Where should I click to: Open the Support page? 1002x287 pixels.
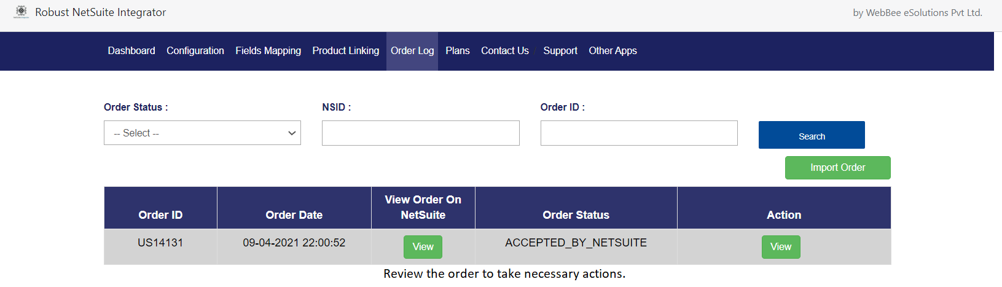pos(560,51)
